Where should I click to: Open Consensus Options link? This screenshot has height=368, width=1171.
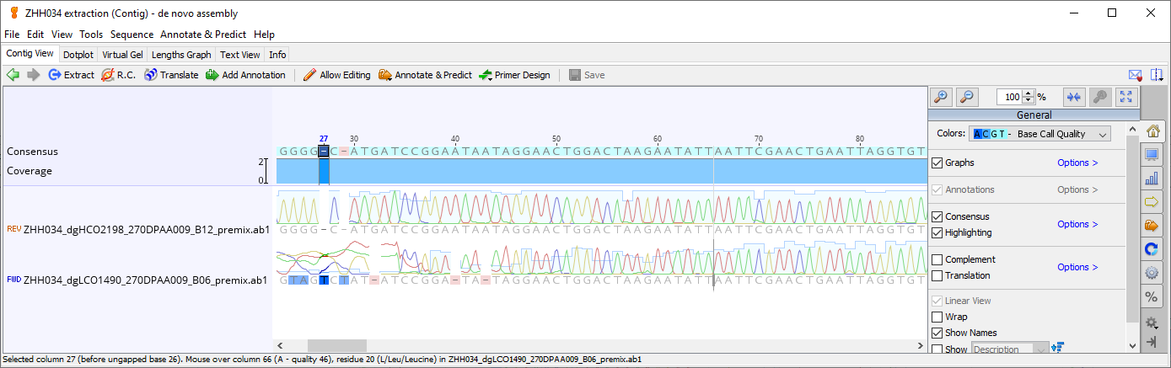pos(1077,224)
